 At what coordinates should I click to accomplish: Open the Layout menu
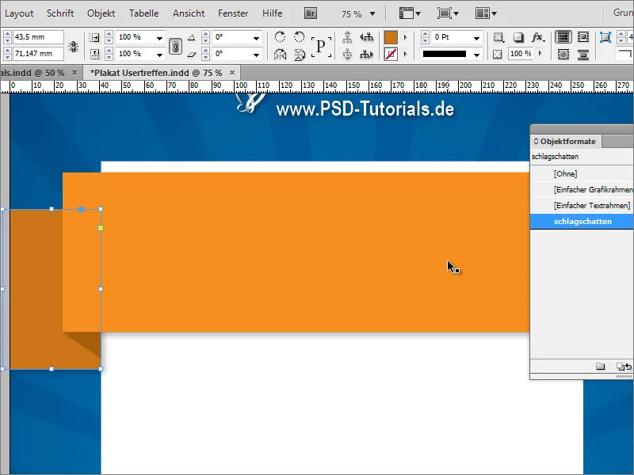tap(19, 13)
